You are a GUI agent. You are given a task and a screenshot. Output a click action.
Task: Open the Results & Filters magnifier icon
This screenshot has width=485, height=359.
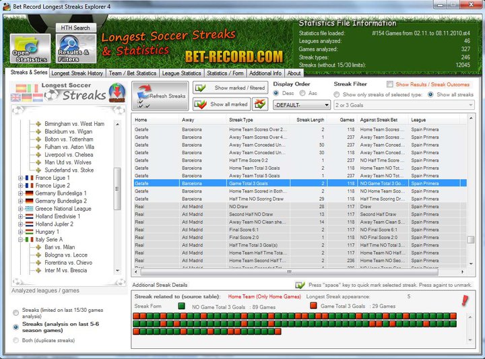pyautogui.click(x=75, y=48)
